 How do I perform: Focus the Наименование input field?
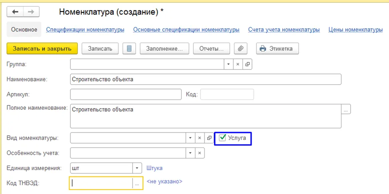click(206, 79)
